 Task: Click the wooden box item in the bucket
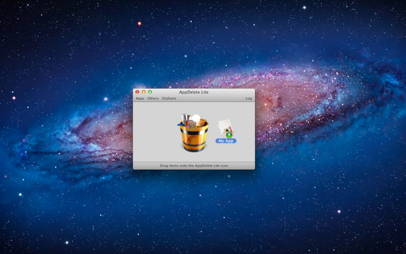click(202, 122)
